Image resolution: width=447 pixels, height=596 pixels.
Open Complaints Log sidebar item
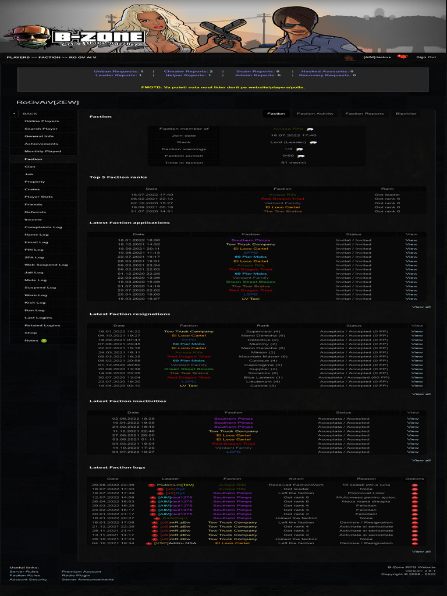click(x=43, y=228)
